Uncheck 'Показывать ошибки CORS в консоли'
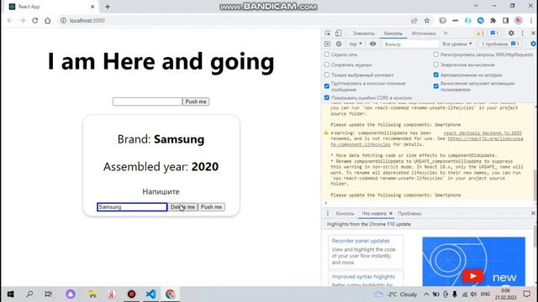This screenshot has height=302, width=538. tap(327, 97)
